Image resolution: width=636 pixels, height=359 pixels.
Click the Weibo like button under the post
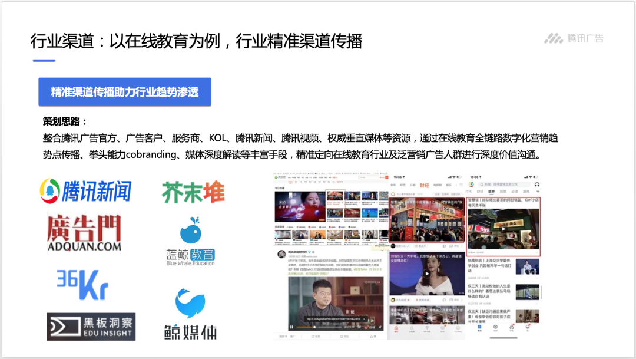pyautogui.click(x=372, y=337)
